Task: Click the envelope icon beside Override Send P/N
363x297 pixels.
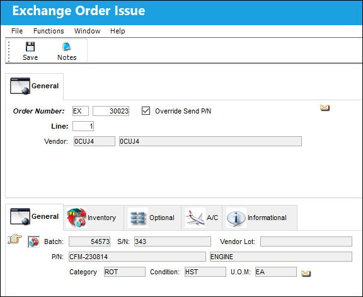Action: pyautogui.click(x=325, y=107)
